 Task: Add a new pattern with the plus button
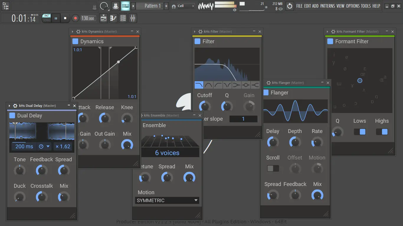pos(166,6)
